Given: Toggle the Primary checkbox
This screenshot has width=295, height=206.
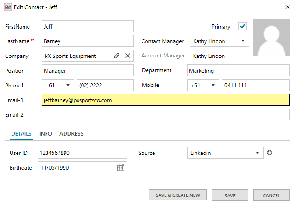Looking at the screenshot, I should click(x=242, y=27).
